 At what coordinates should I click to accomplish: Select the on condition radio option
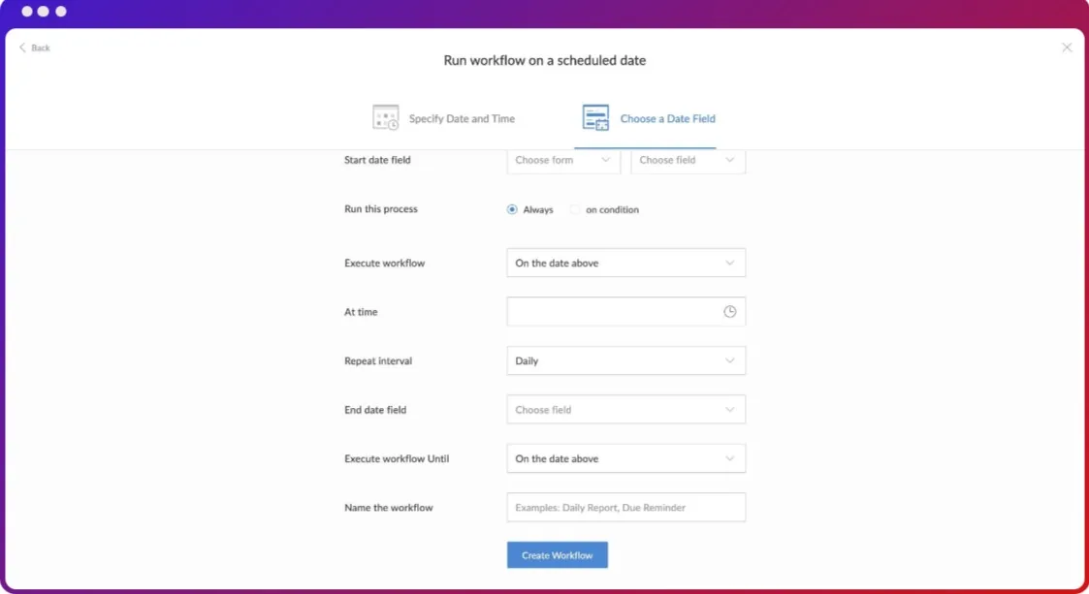(x=574, y=209)
